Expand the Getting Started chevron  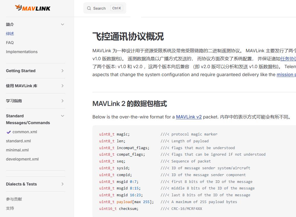click(63, 71)
